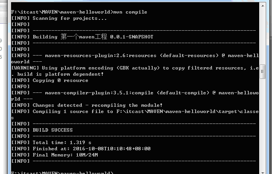
Task: Click scrollbar track above the thumb
Action: click(263, 37)
